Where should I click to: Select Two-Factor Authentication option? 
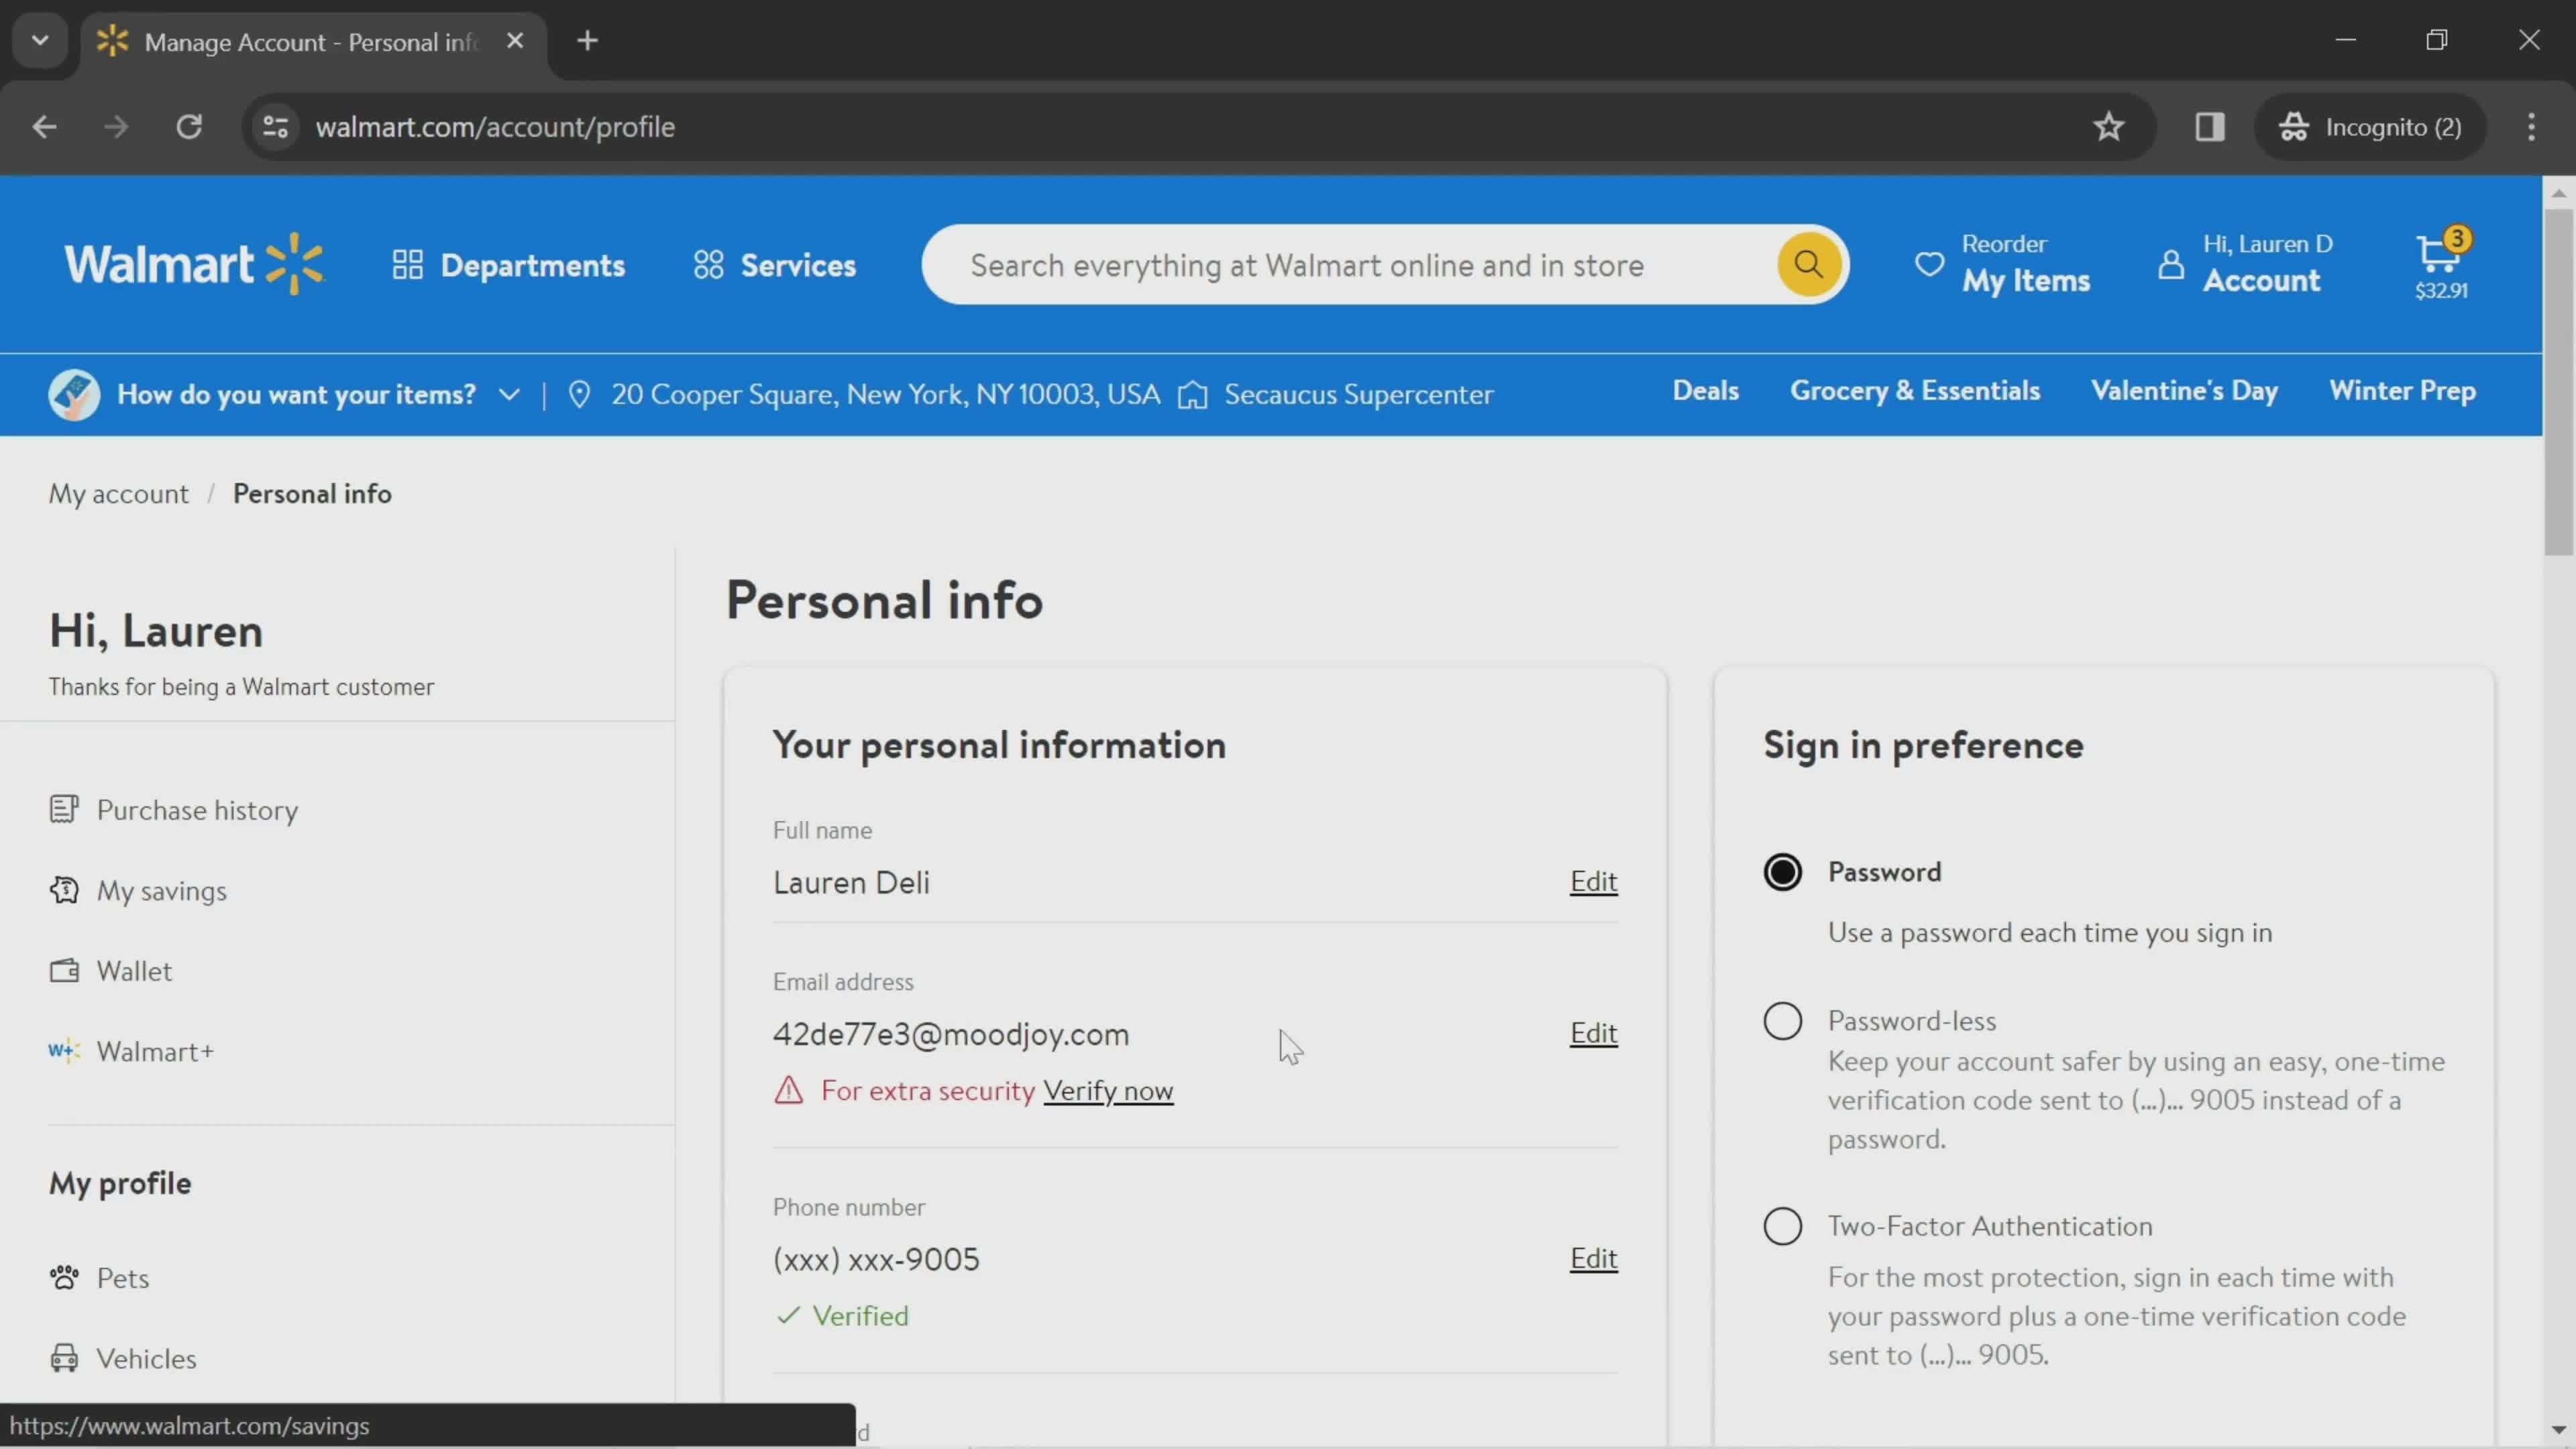pyautogui.click(x=1782, y=1226)
